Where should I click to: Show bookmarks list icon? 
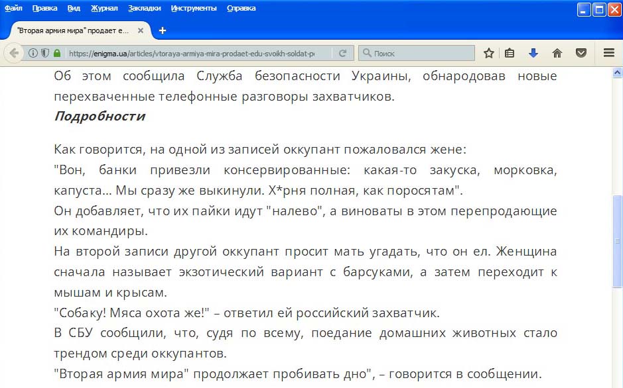click(x=510, y=53)
